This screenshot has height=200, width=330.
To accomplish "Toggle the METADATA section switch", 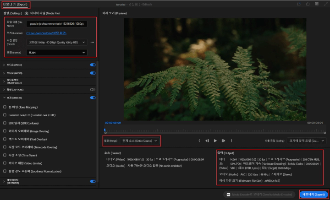I will 93,181.
